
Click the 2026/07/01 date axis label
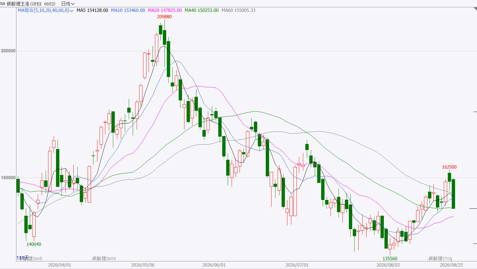(297, 265)
